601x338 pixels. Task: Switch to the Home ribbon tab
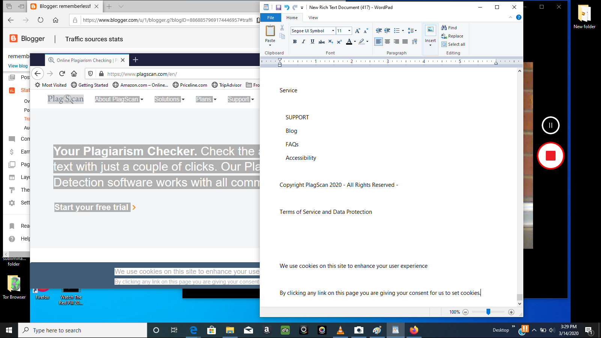292,18
